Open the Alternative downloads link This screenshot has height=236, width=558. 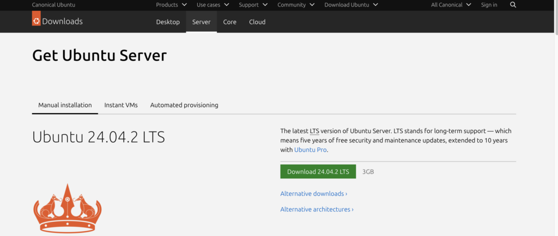point(314,194)
